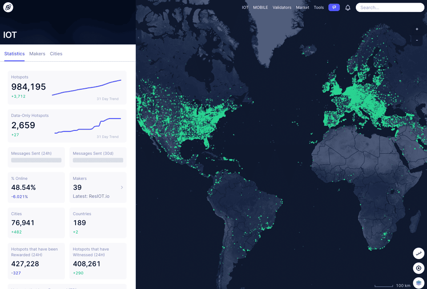
Task: Switch to the Cities tab
Action: [56, 54]
